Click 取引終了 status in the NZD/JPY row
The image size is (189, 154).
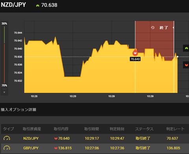coord(143,138)
